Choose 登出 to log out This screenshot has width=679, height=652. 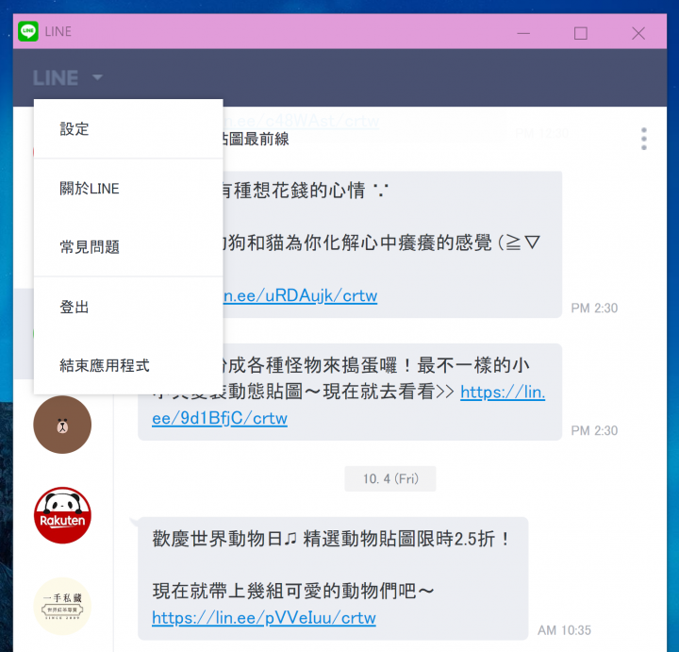(x=128, y=307)
